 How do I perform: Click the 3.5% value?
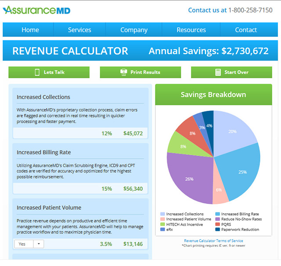point(106,244)
